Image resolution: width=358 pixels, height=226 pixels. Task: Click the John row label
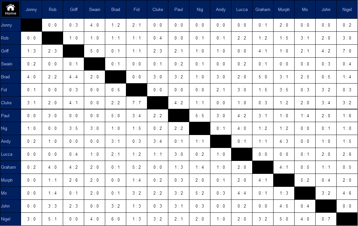coord(10,206)
